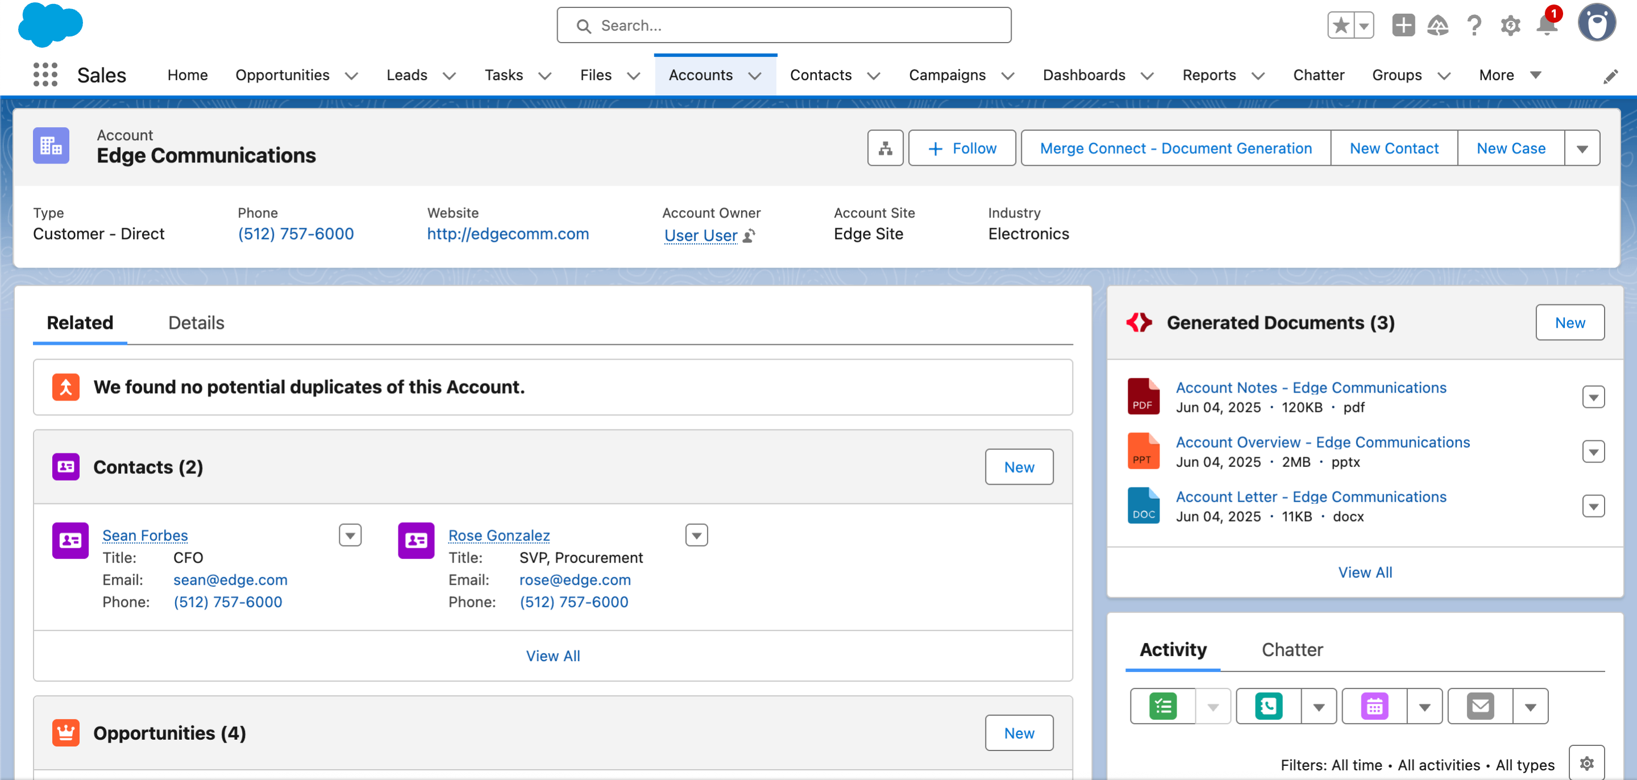Image resolution: width=1637 pixels, height=780 pixels.
Task: Follow the Edge Communications account
Action: pyautogui.click(x=962, y=148)
